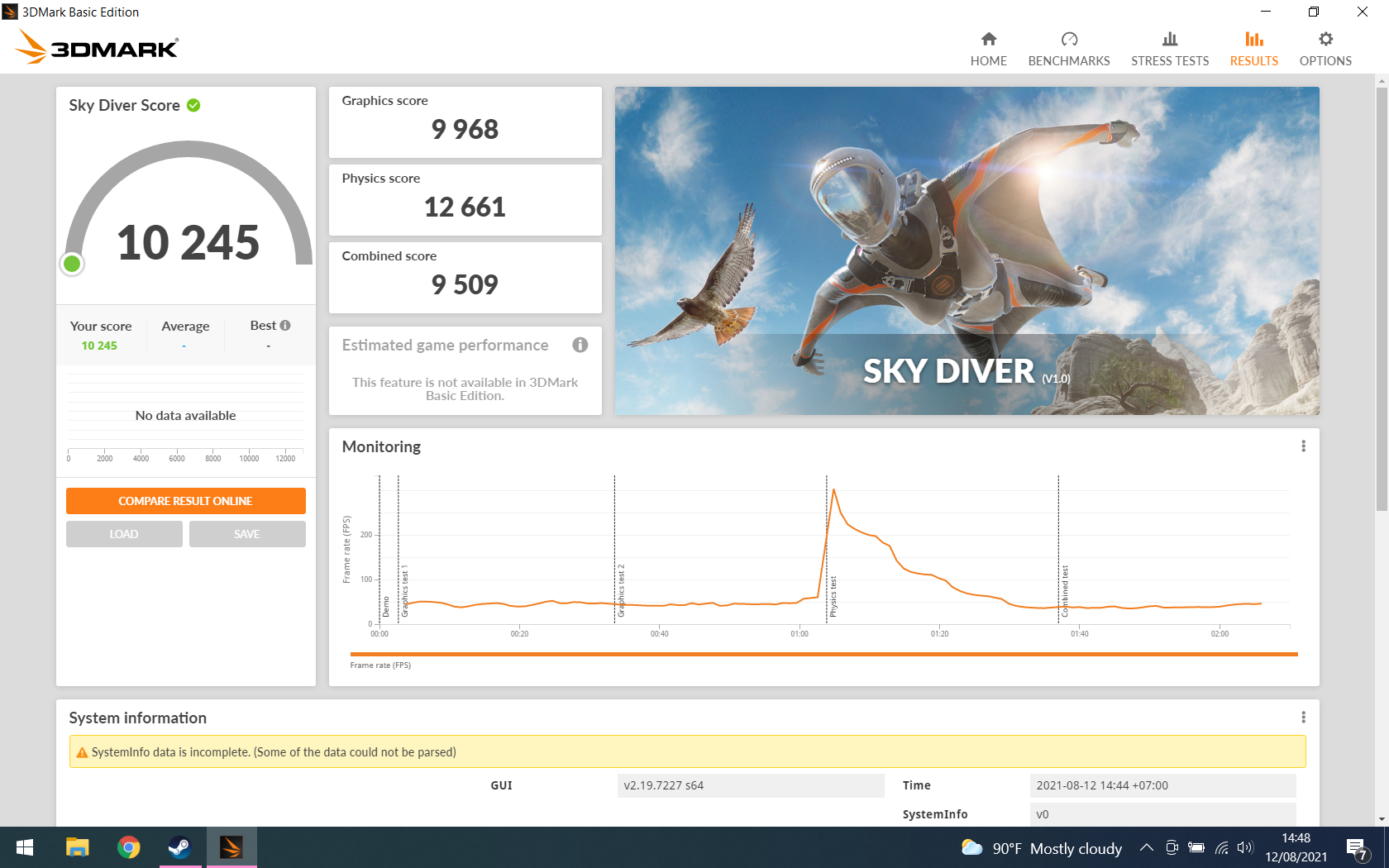The height and width of the screenshot is (868, 1389).
Task: Click the Estimated game performance info icon
Action: point(580,345)
